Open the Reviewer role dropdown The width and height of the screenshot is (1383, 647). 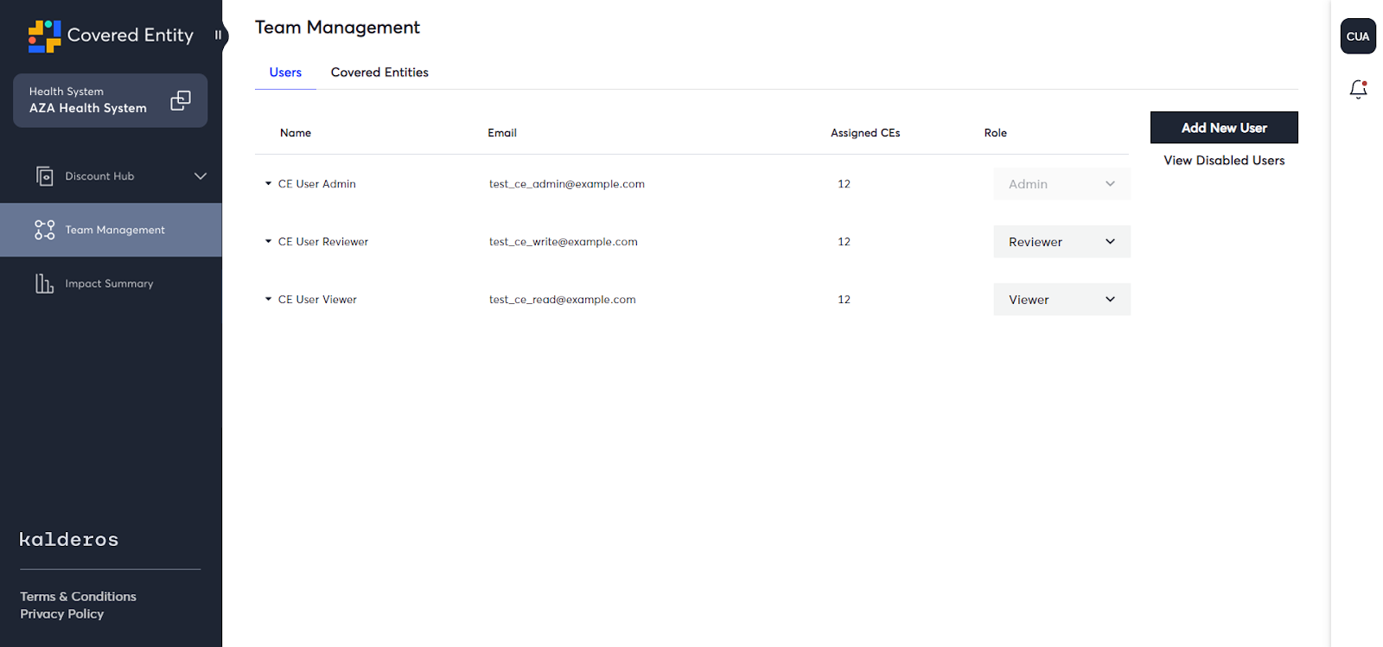(1061, 242)
